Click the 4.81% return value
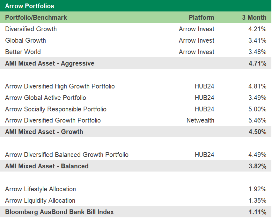This screenshot has width=272, height=218. (257, 86)
